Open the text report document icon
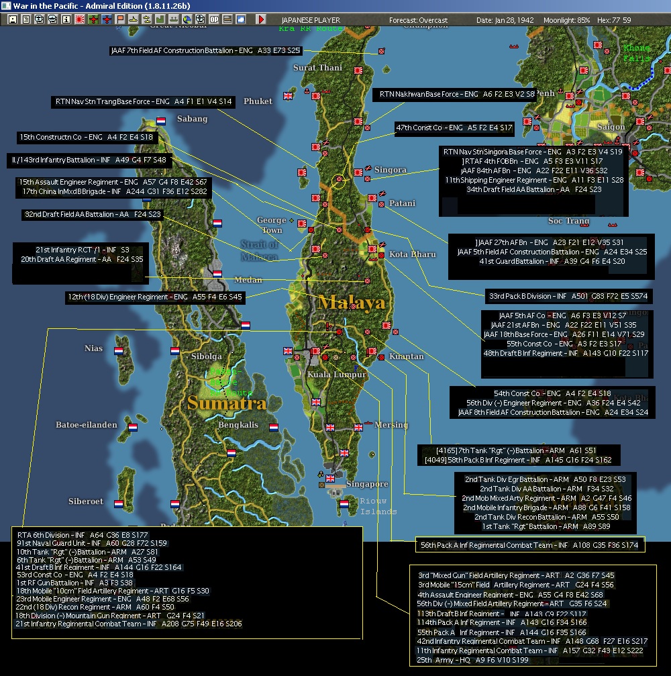Image resolution: width=671 pixels, height=676 pixels. click(26, 19)
